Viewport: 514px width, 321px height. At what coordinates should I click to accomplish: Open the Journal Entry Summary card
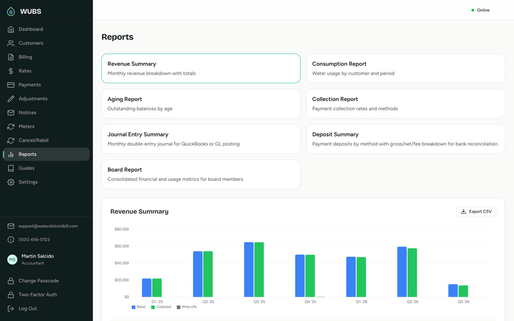pos(201,139)
